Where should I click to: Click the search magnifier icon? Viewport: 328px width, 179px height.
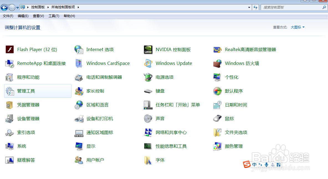324,7
